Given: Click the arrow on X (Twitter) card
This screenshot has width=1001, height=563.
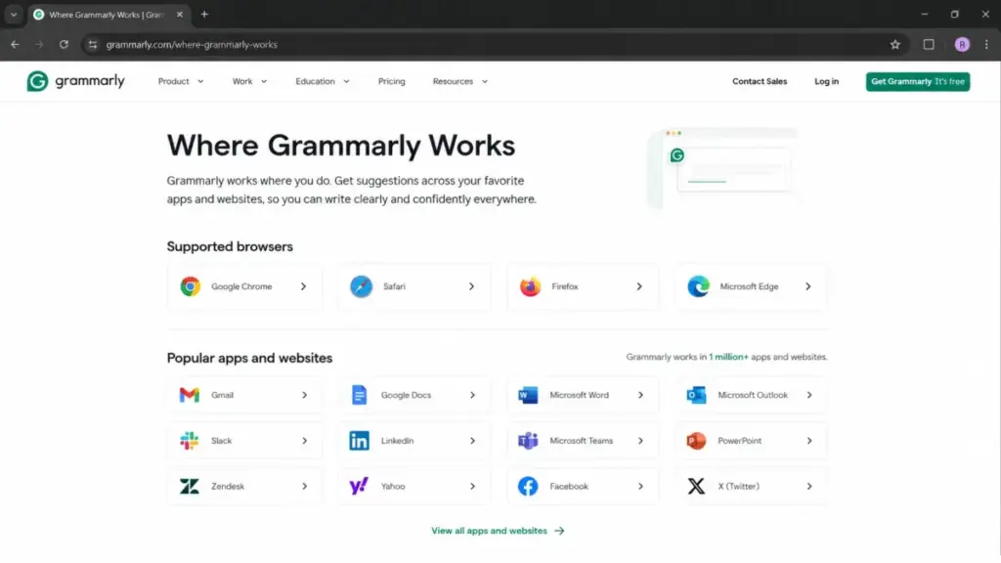Looking at the screenshot, I should tap(808, 487).
